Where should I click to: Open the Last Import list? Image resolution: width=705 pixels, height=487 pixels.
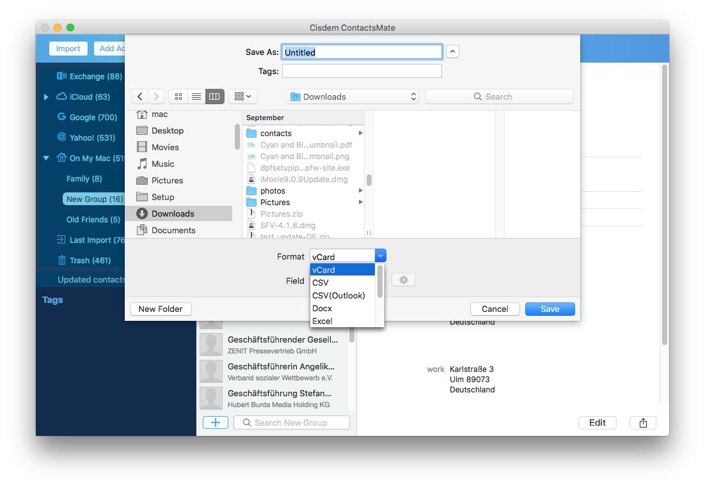pos(91,240)
